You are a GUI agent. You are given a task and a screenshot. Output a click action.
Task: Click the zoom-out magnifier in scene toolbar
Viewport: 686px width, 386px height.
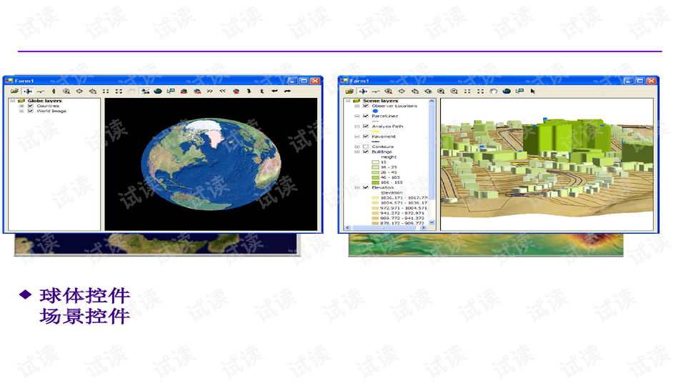454,91
